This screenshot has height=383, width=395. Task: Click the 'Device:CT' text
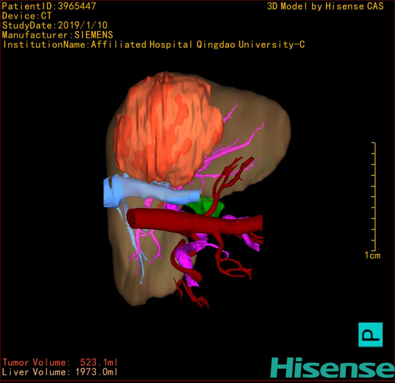click(x=27, y=16)
